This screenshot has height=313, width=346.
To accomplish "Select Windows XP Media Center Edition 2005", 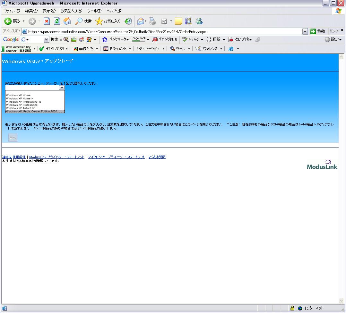I will [35, 111].
